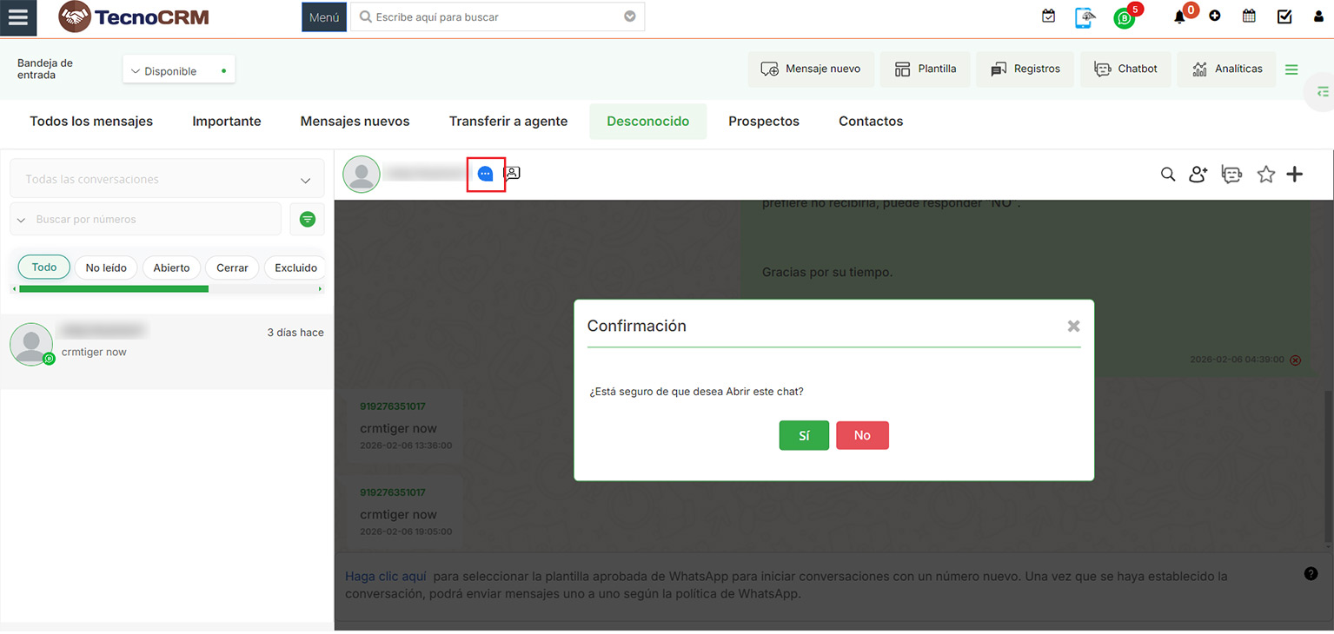Confirm with the green Sí button
The width and height of the screenshot is (1334, 634).
point(803,435)
